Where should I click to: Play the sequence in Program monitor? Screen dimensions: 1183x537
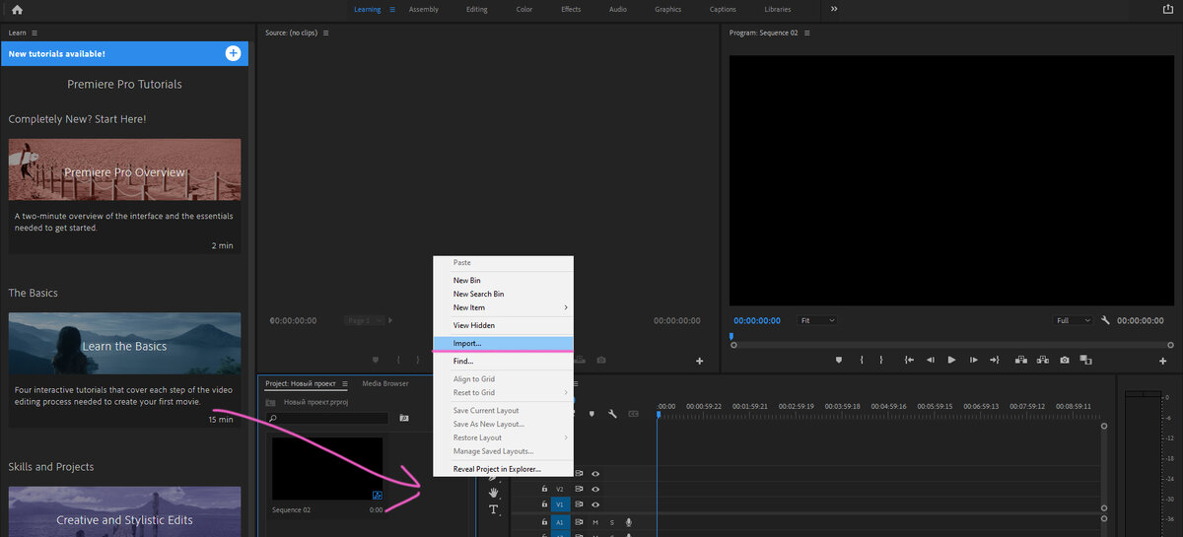951,361
